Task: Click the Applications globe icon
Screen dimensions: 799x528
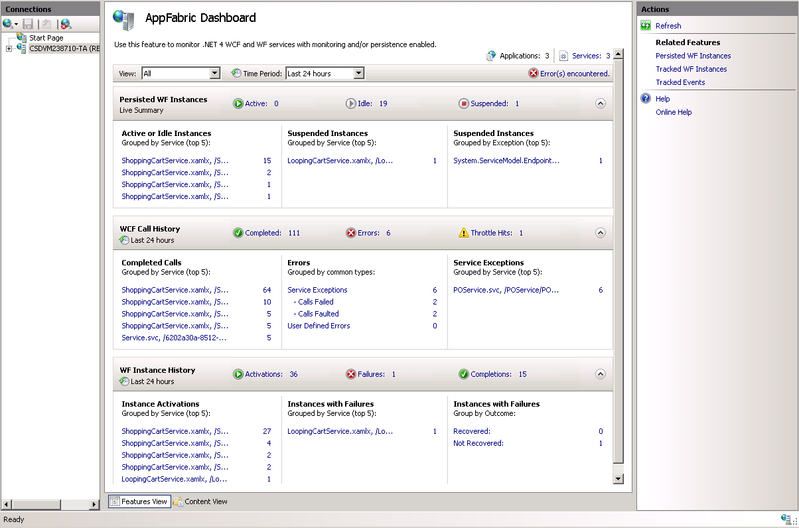Action: [491, 56]
